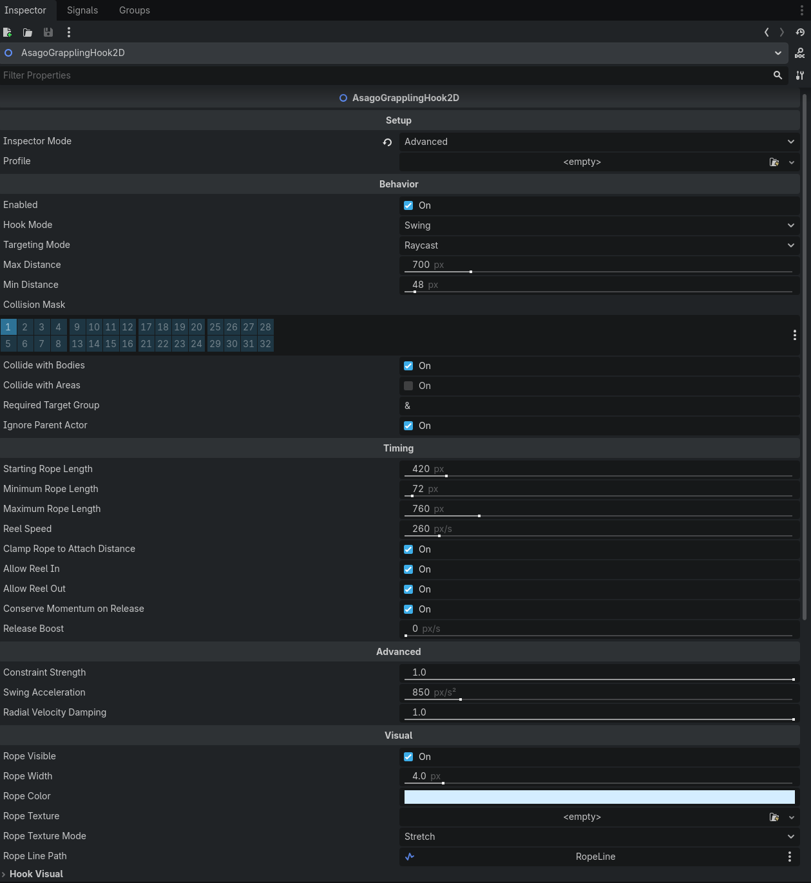
Task: Open Rope Line Path options menu
Action: click(x=790, y=857)
